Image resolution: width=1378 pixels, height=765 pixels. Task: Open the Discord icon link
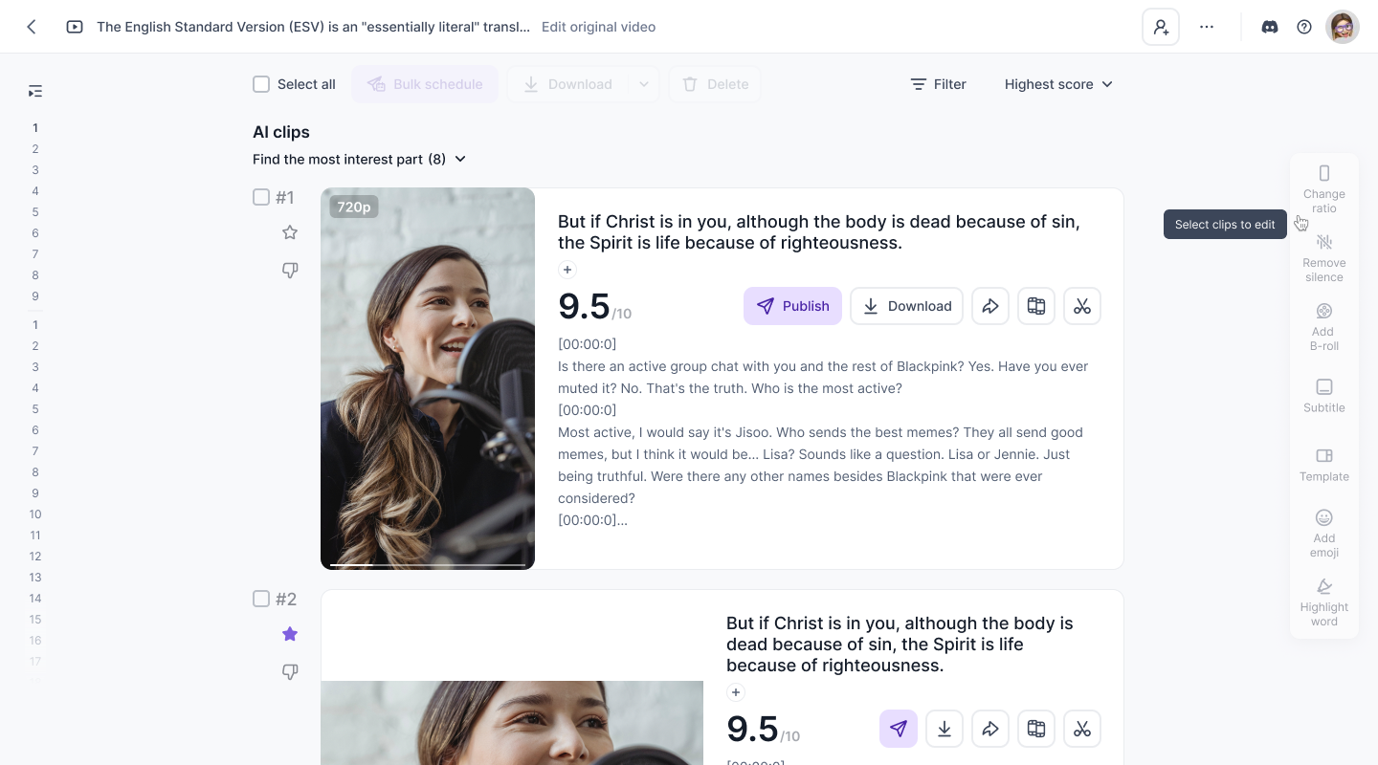[1270, 27]
